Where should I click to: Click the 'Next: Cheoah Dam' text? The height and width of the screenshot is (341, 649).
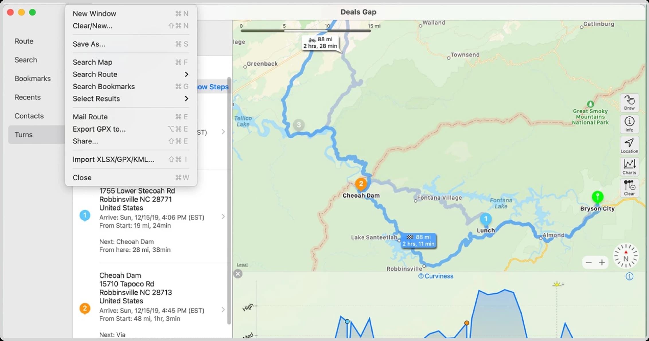(126, 242)
